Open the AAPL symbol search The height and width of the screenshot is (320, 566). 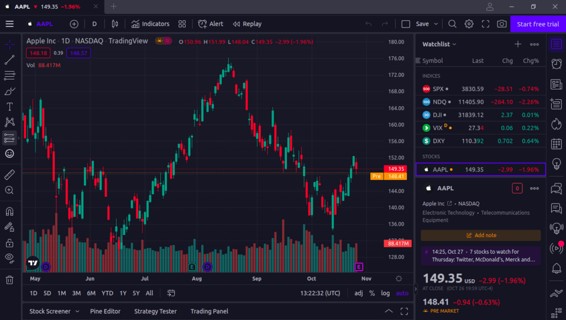click(40, 24)
